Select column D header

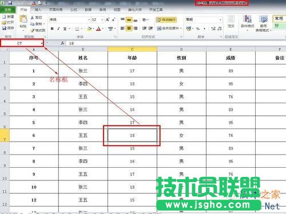click(x=181, y=49)
